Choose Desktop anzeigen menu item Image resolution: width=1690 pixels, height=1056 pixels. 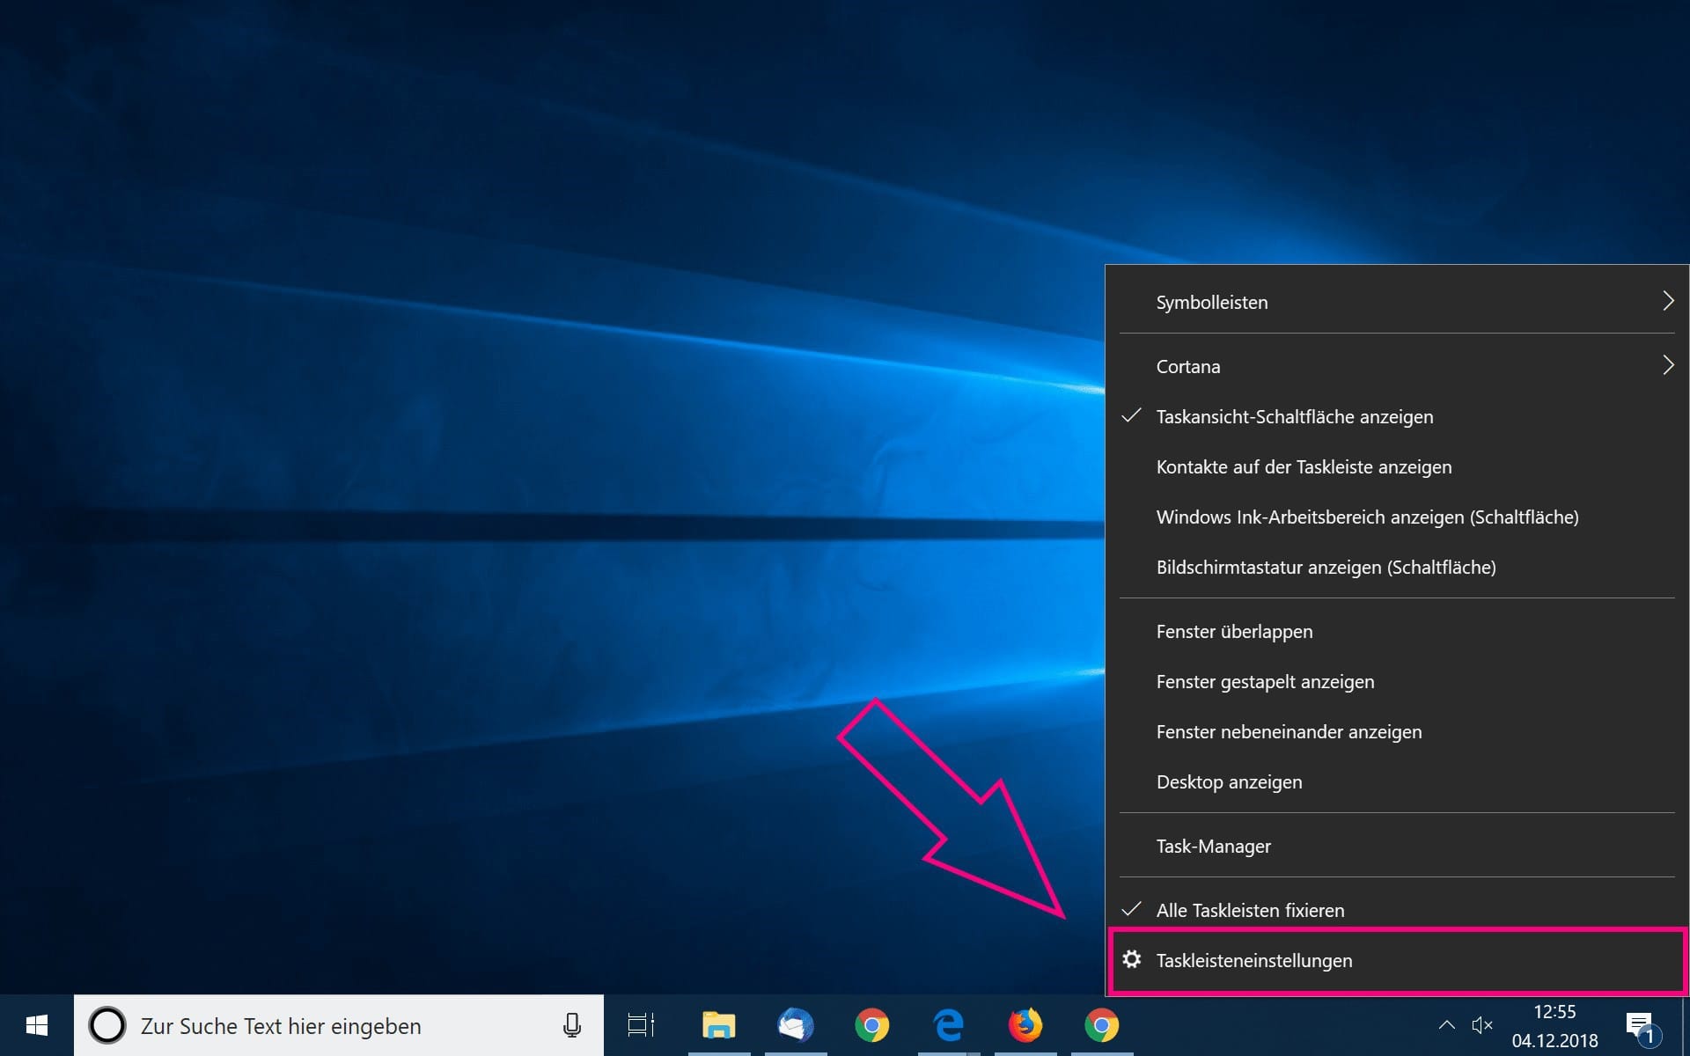[x=1229, y=782]
